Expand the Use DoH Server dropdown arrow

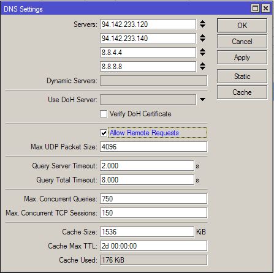tap(202, 100)
